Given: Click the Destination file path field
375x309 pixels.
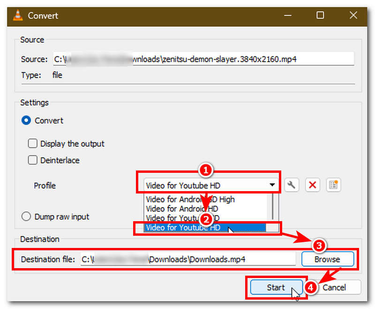Looking at the screenshot, I should (187, 259).
